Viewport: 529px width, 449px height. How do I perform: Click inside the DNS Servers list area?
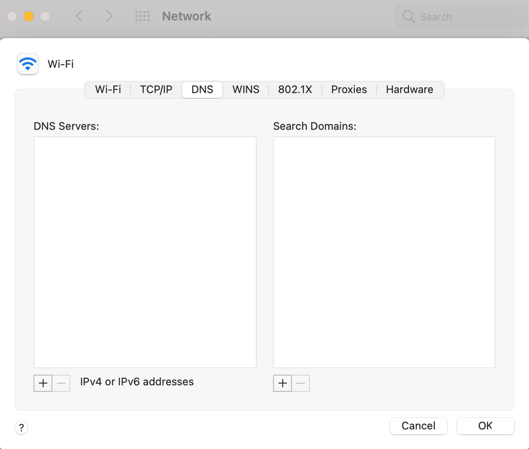click(145, 251)
